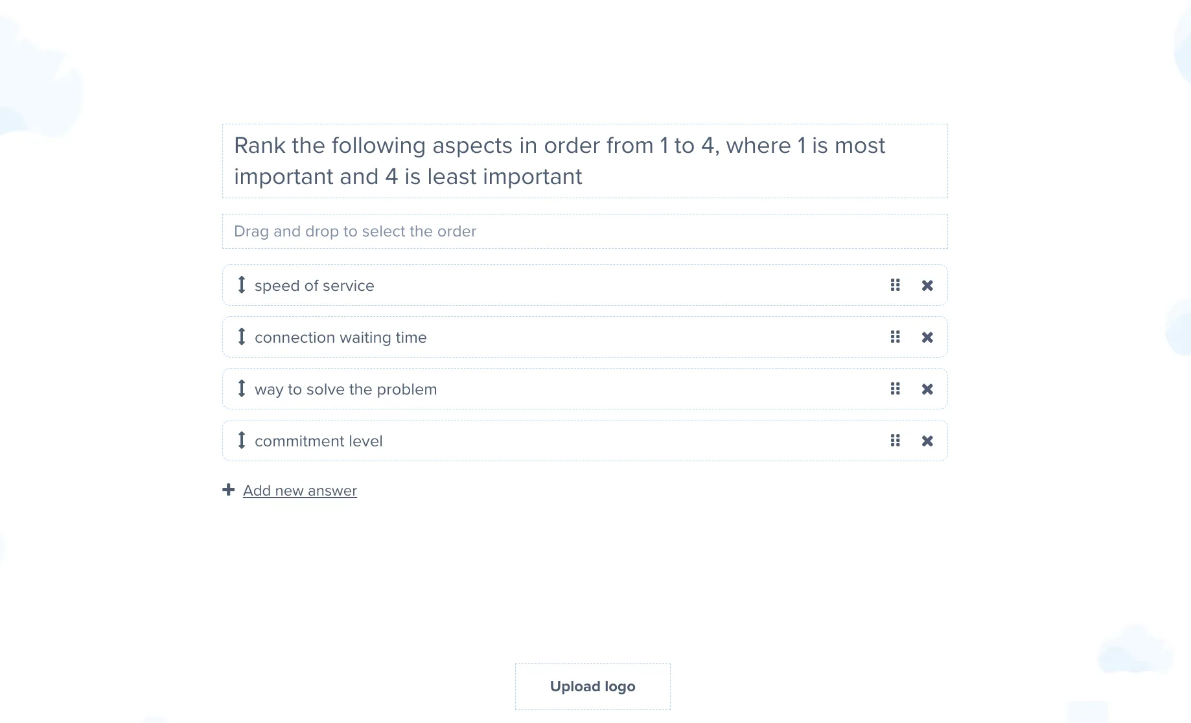Open the Add new answer link
Viewport: 1191px width, 723px height.
click(x=299, y=490)
